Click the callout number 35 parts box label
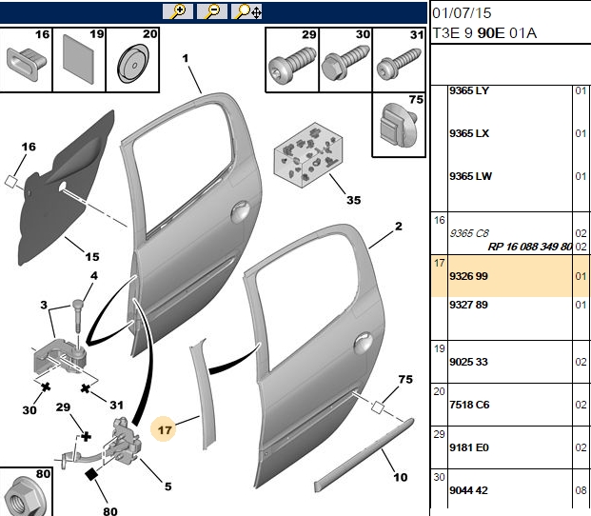This screenshot has width=591, height=516. pos(353,200)
